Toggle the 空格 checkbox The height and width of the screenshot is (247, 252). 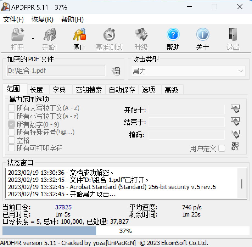[x=12, y=140]
